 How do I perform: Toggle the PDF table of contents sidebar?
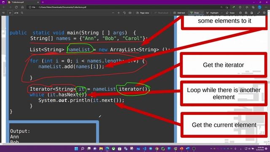pyautogui.click(x=3, y=13)
